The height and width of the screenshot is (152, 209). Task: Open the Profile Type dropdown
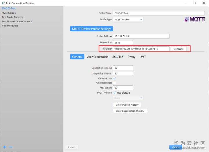coord(128,19)
